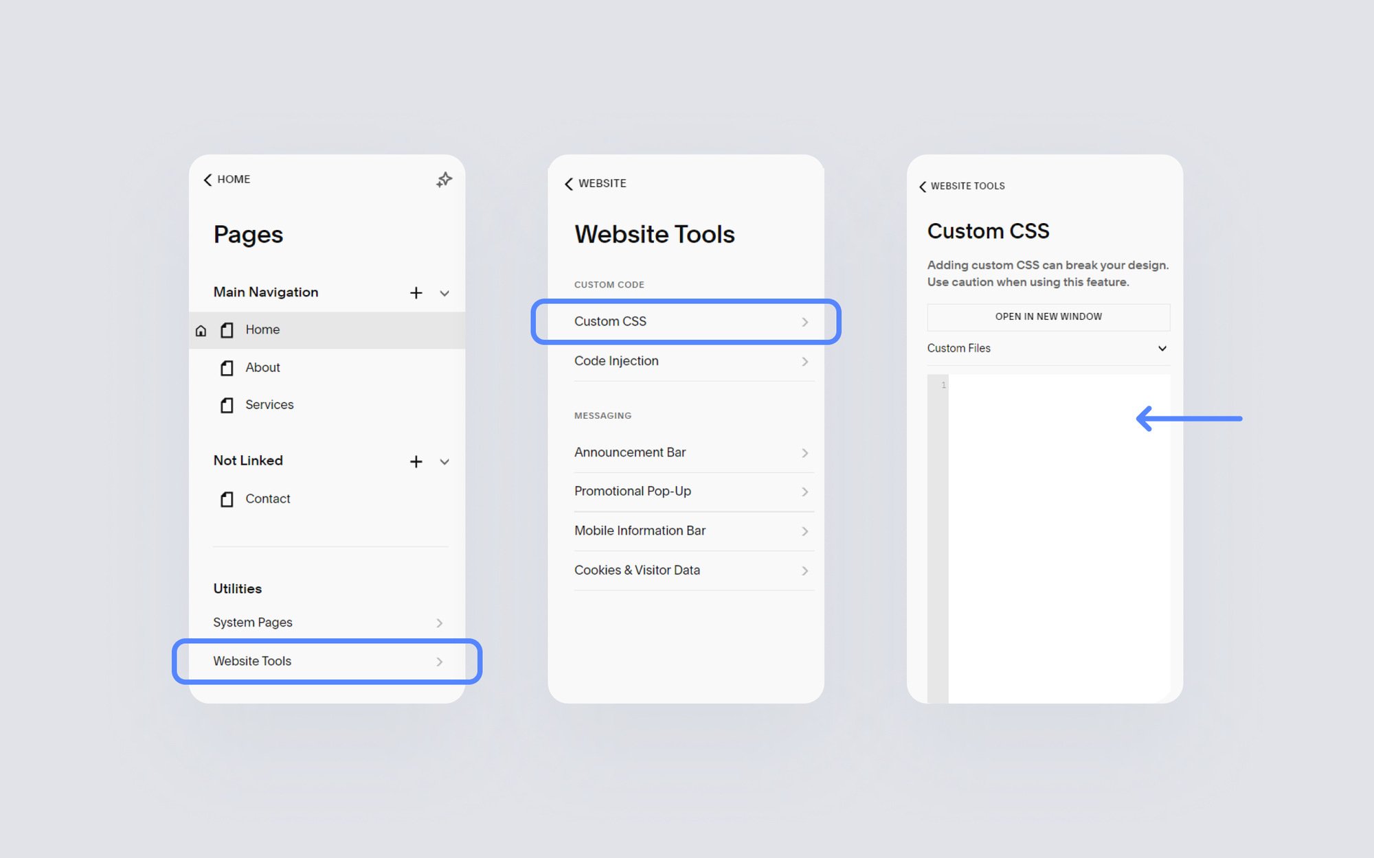The height and width of the screenshot is (858, 1374).
Task: Open the Announcement Bar settings
Action: [694, 452]
